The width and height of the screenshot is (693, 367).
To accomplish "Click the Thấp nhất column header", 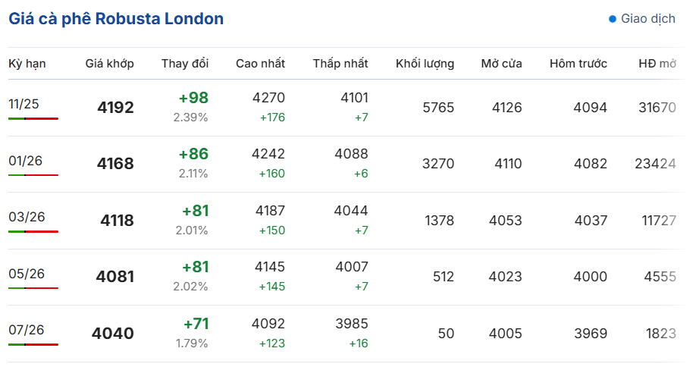I will [x=340, y=64].
